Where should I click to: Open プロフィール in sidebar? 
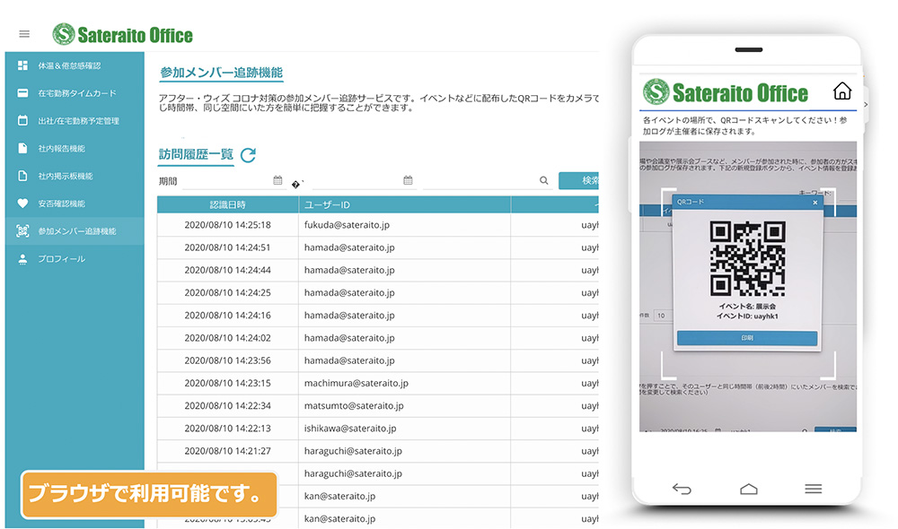pyautogui.click(x=75, y=259)
